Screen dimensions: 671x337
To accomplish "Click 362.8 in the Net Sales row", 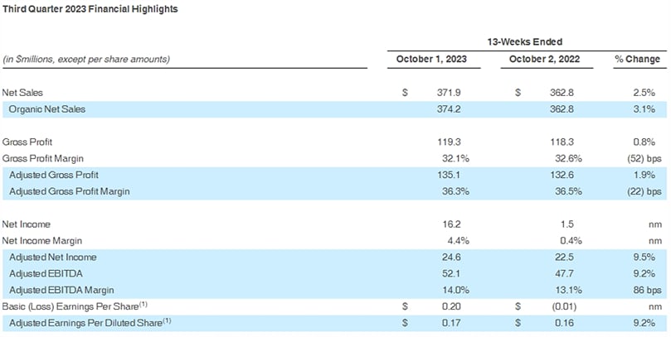I will (x=562, y=93).
